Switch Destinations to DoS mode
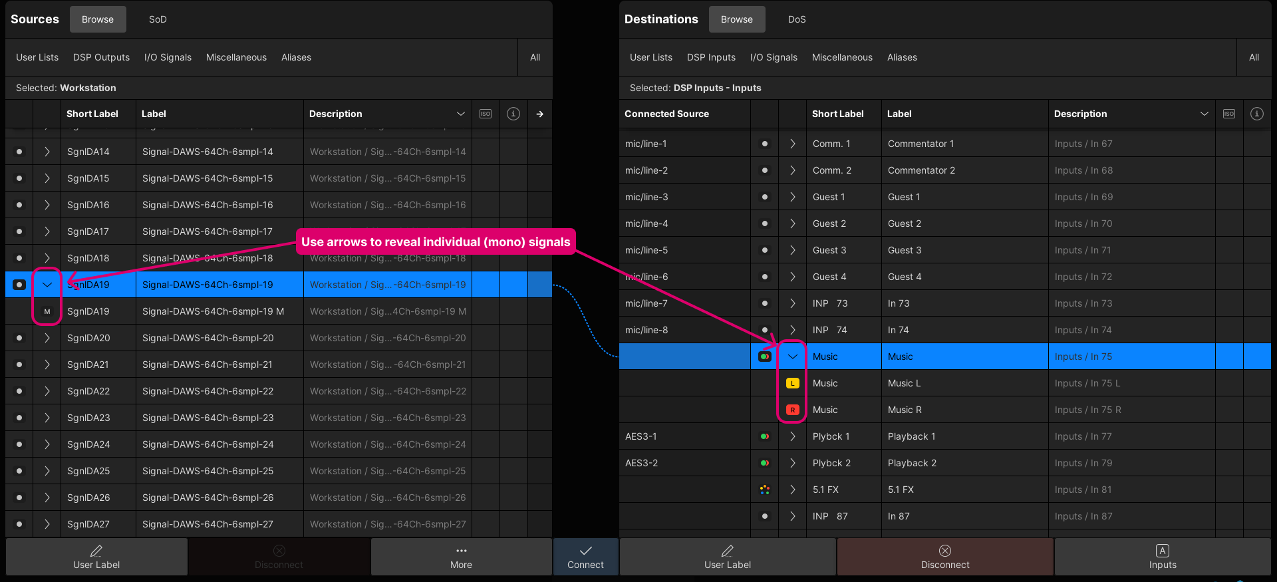1277x582 pixels. (796, 19)
